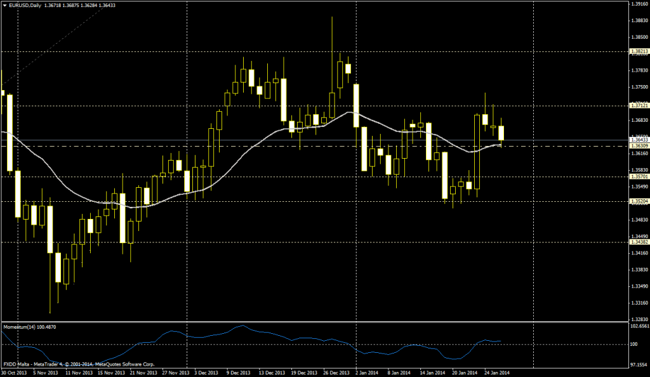This screenshot has width=650, height=377.
Task: Click the momentum 100 level axis label
Action: (633, 345)
